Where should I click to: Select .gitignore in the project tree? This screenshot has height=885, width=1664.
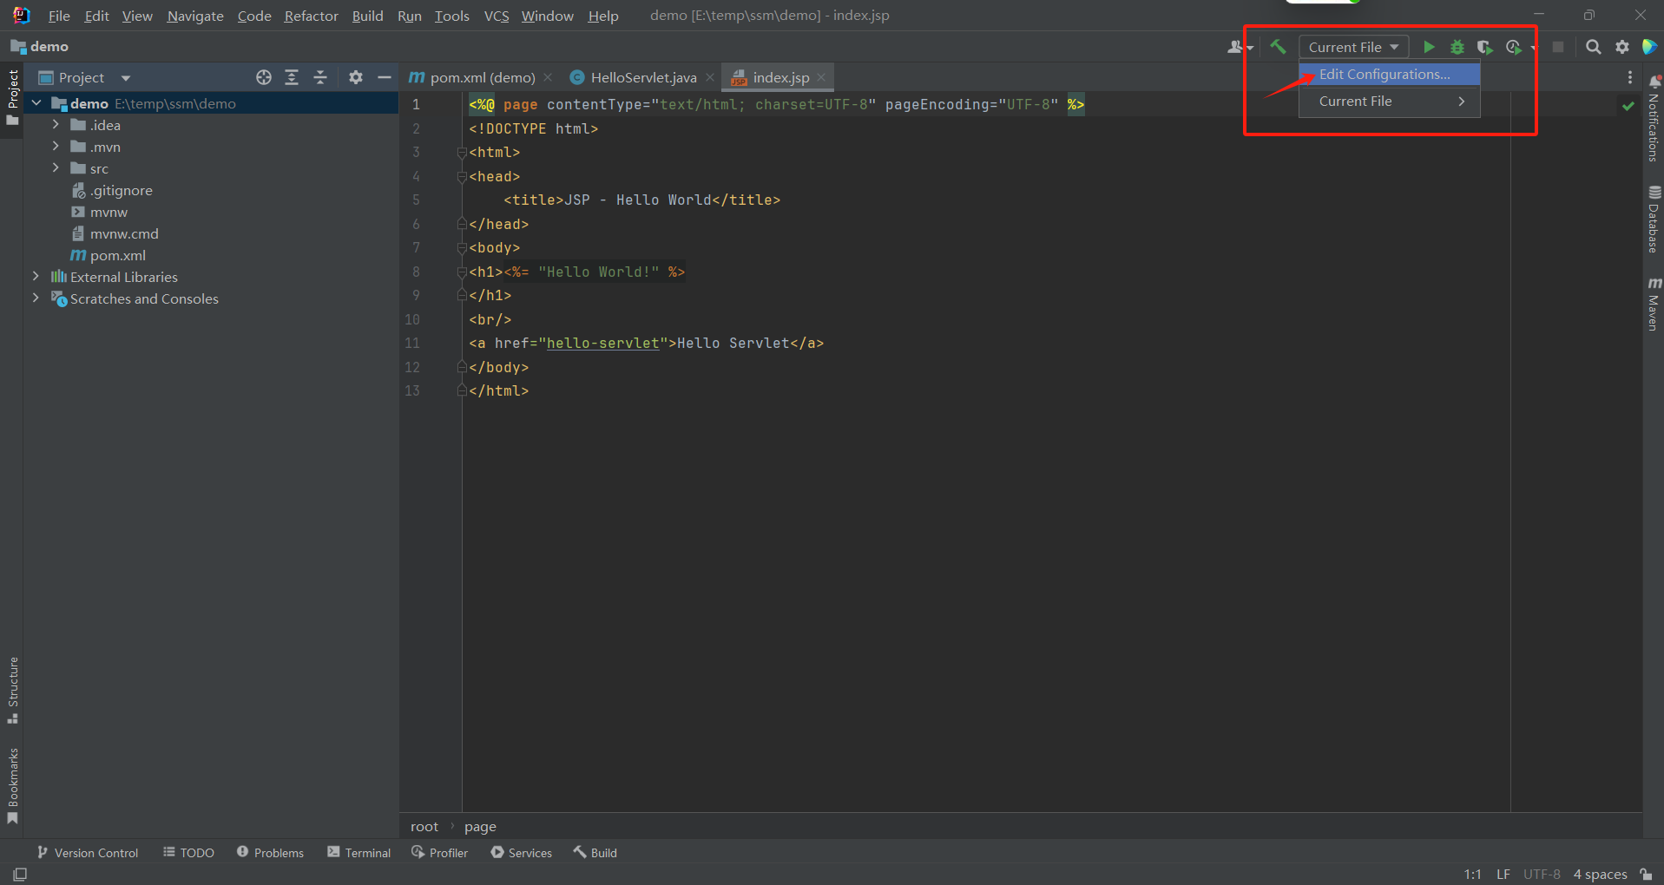(122, 190)
